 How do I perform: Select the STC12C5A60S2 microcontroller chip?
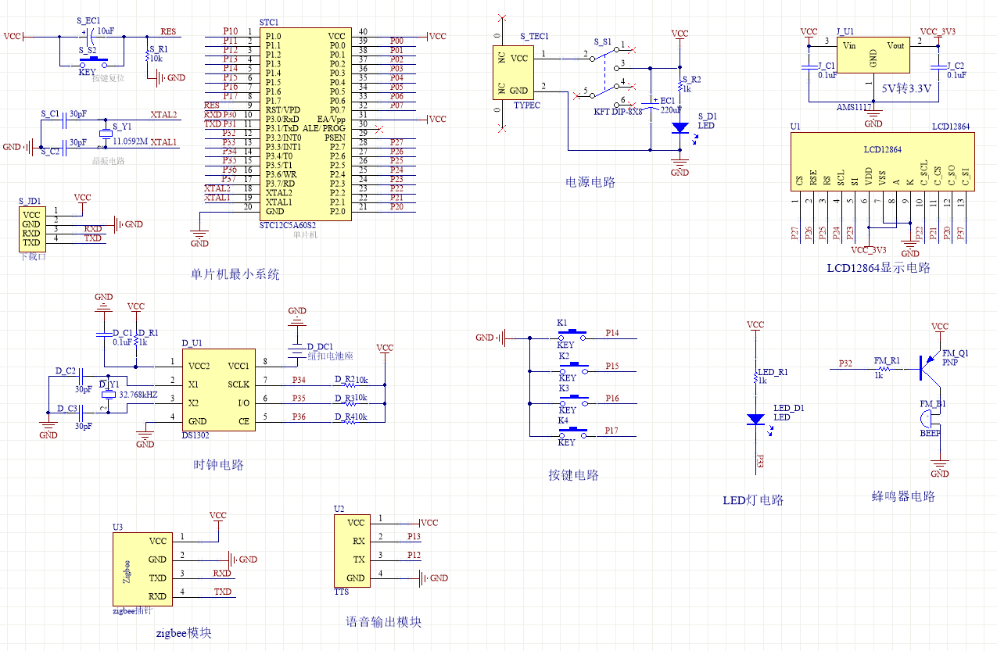coord(305,124)
